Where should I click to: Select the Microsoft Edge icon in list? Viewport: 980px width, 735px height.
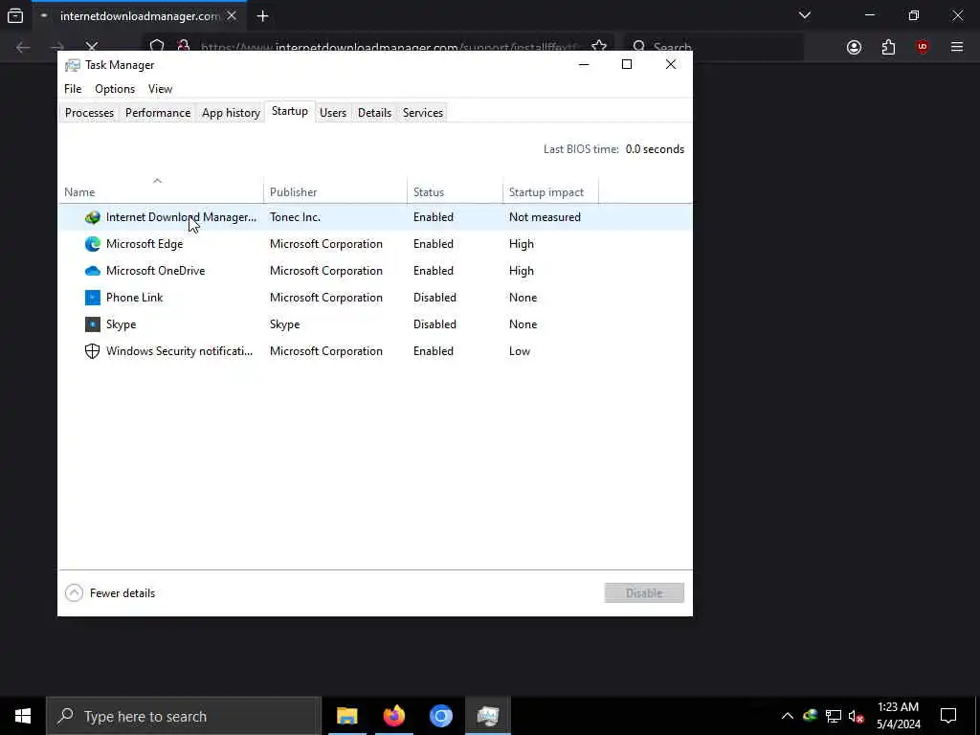(93, 244)
